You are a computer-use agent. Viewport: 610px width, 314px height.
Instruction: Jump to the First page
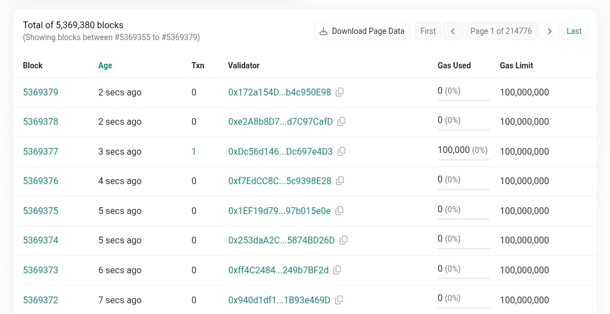(428, 31)
